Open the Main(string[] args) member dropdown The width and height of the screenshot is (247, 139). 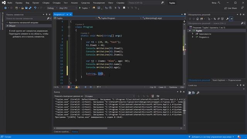pos(162,18)
